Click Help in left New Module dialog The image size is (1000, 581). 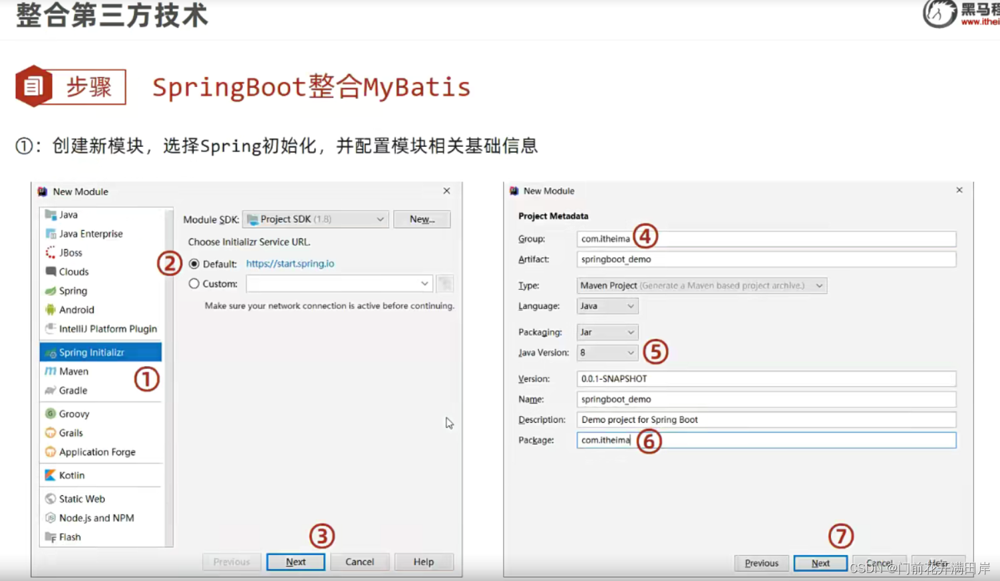423,562
